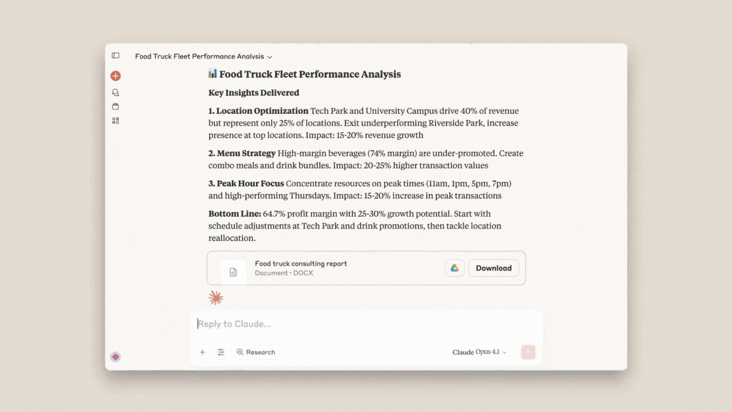Image resolution: width=732 pixels, height=412 pixels.
Task: Download the DOCX consulting report
Action: coord(493,268)
